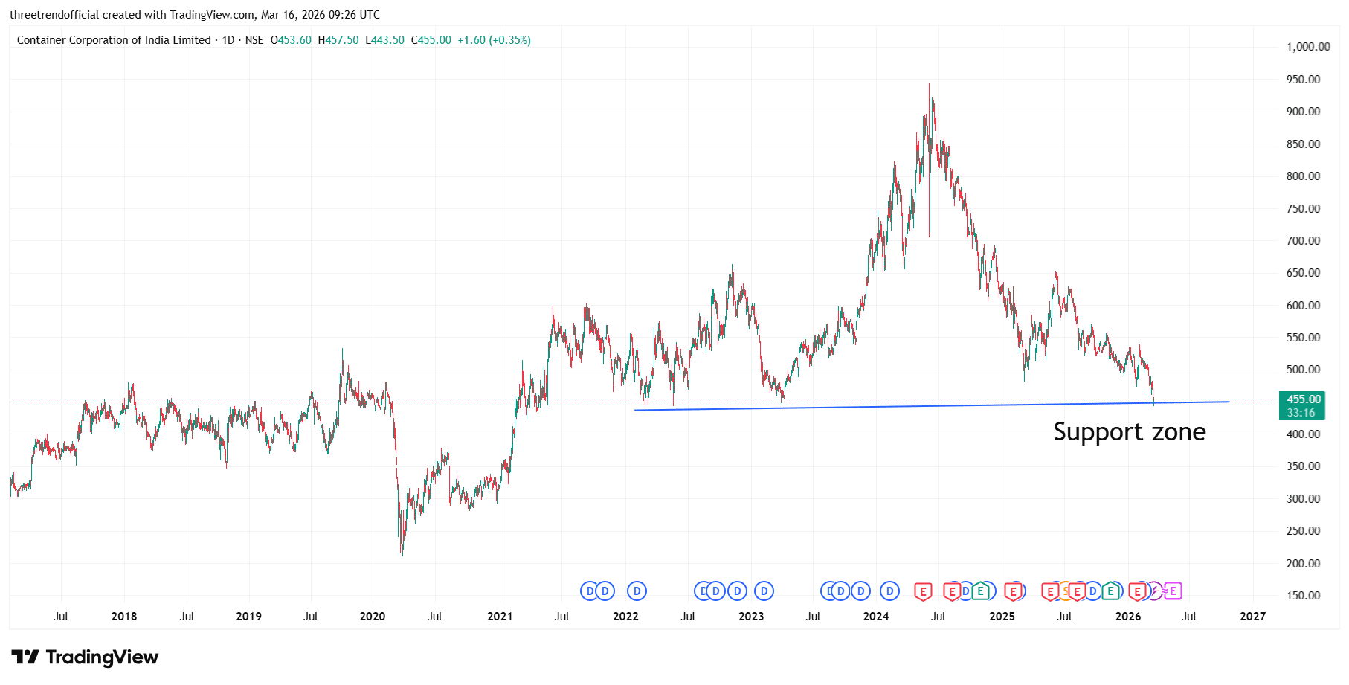Click the green 455.00 current price label

coord(1304,399)
